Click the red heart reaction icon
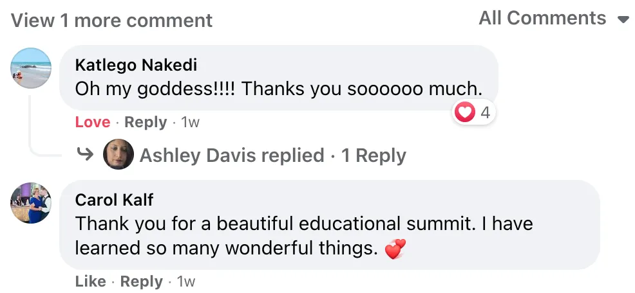This screenshot has width=635, height=293. (464, 114)
